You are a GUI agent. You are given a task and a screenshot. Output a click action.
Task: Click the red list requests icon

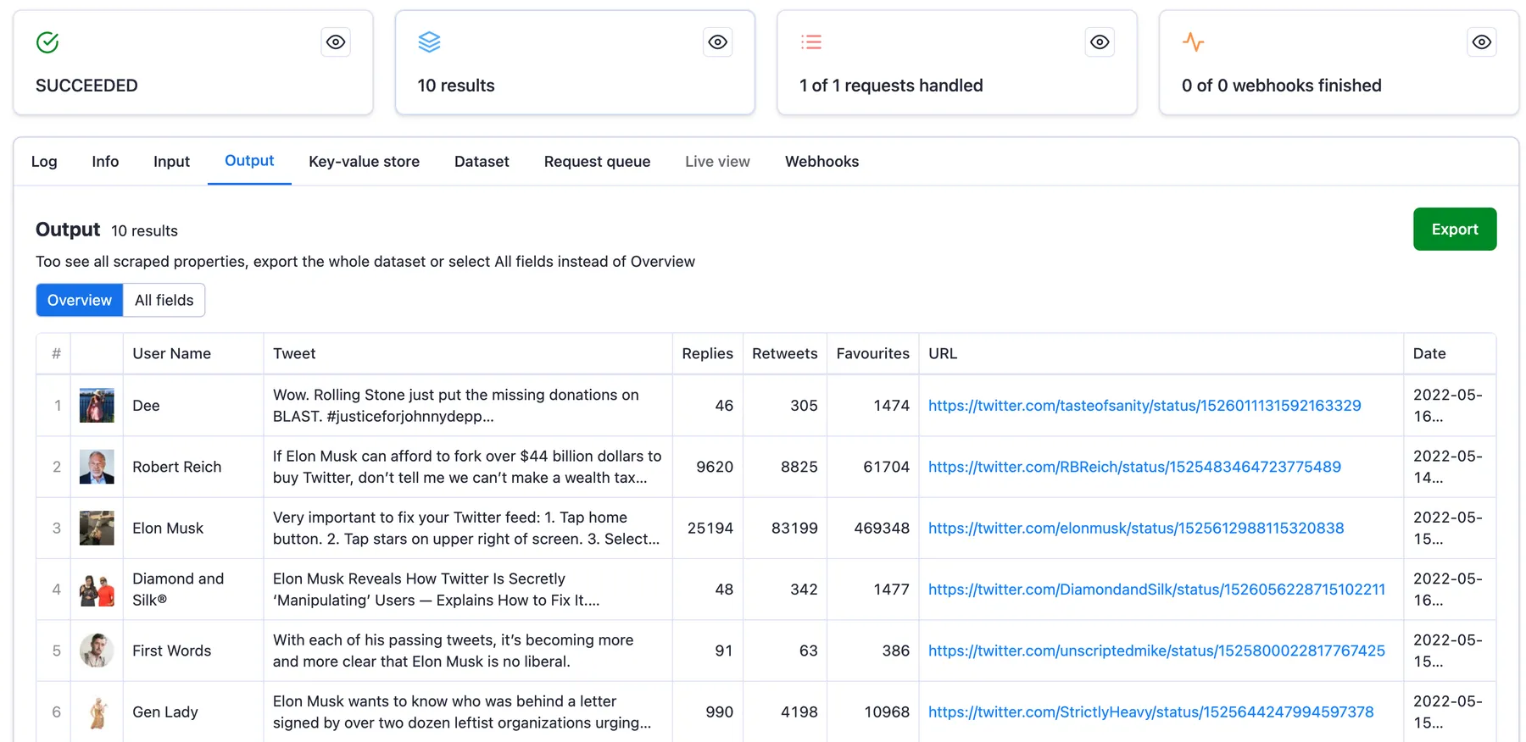coord(811,42)
